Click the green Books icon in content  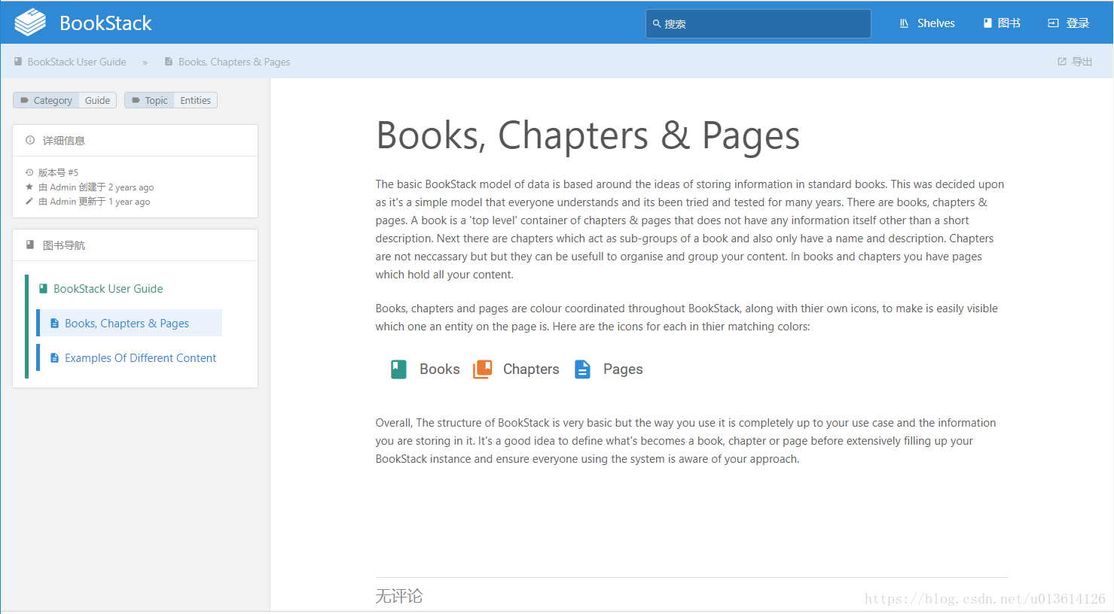pyautogui.click(x=398, y=369)
